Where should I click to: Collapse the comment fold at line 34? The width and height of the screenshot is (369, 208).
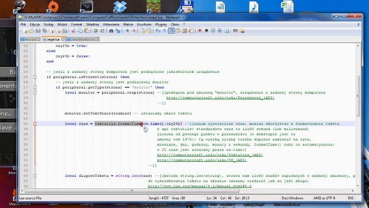35,124
